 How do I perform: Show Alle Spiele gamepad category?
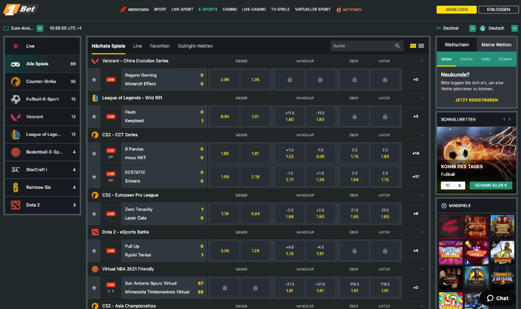pyautogui.click(x=43, y=64)
